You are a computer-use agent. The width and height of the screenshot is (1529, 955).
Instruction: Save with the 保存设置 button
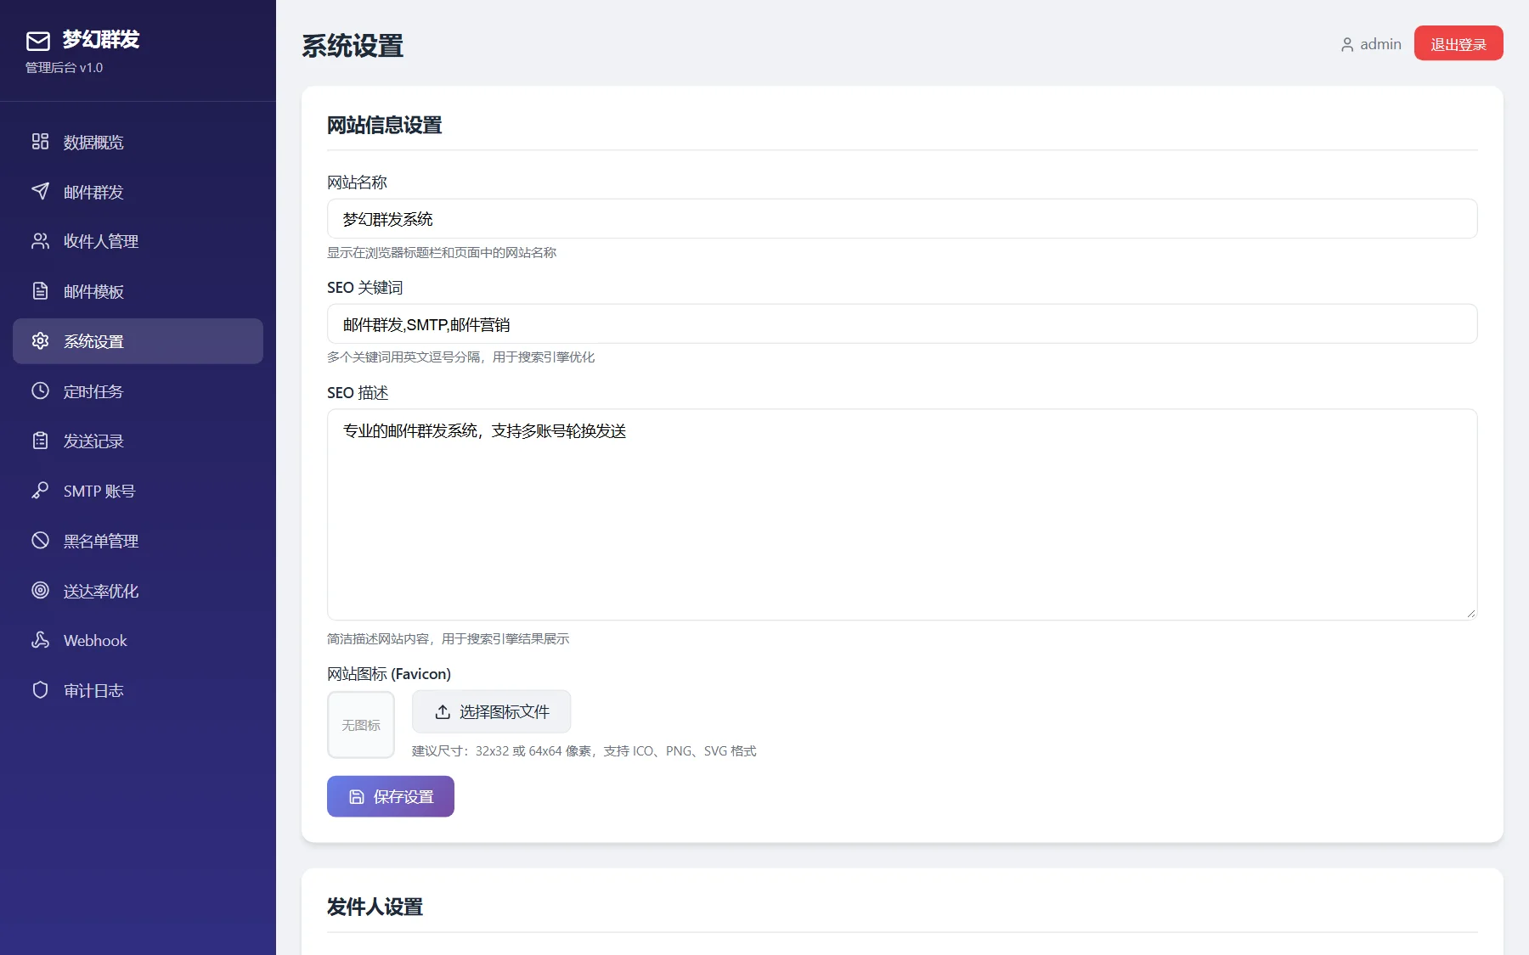391,796
